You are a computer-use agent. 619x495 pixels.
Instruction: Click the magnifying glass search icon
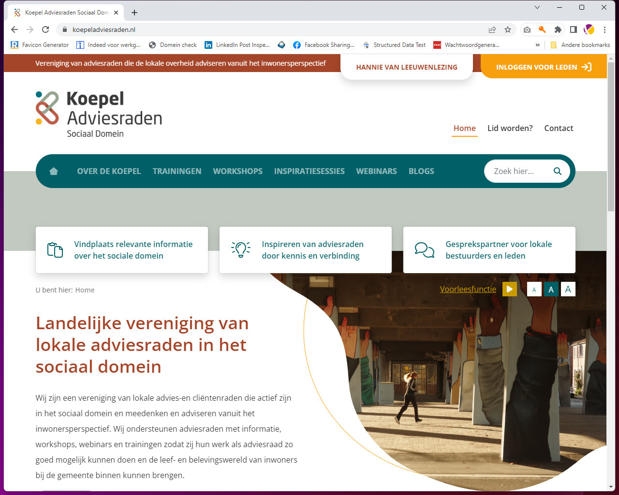[557, 171]
